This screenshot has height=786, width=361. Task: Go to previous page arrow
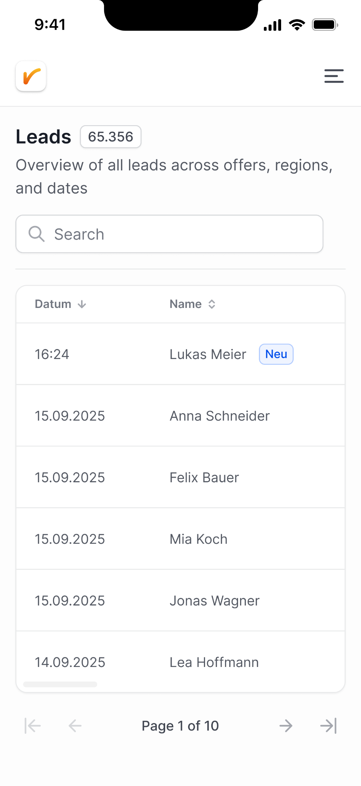75,726
